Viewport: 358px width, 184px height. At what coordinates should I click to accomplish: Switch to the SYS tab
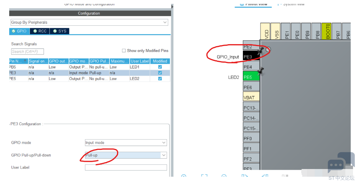click(x=59, y=31)
